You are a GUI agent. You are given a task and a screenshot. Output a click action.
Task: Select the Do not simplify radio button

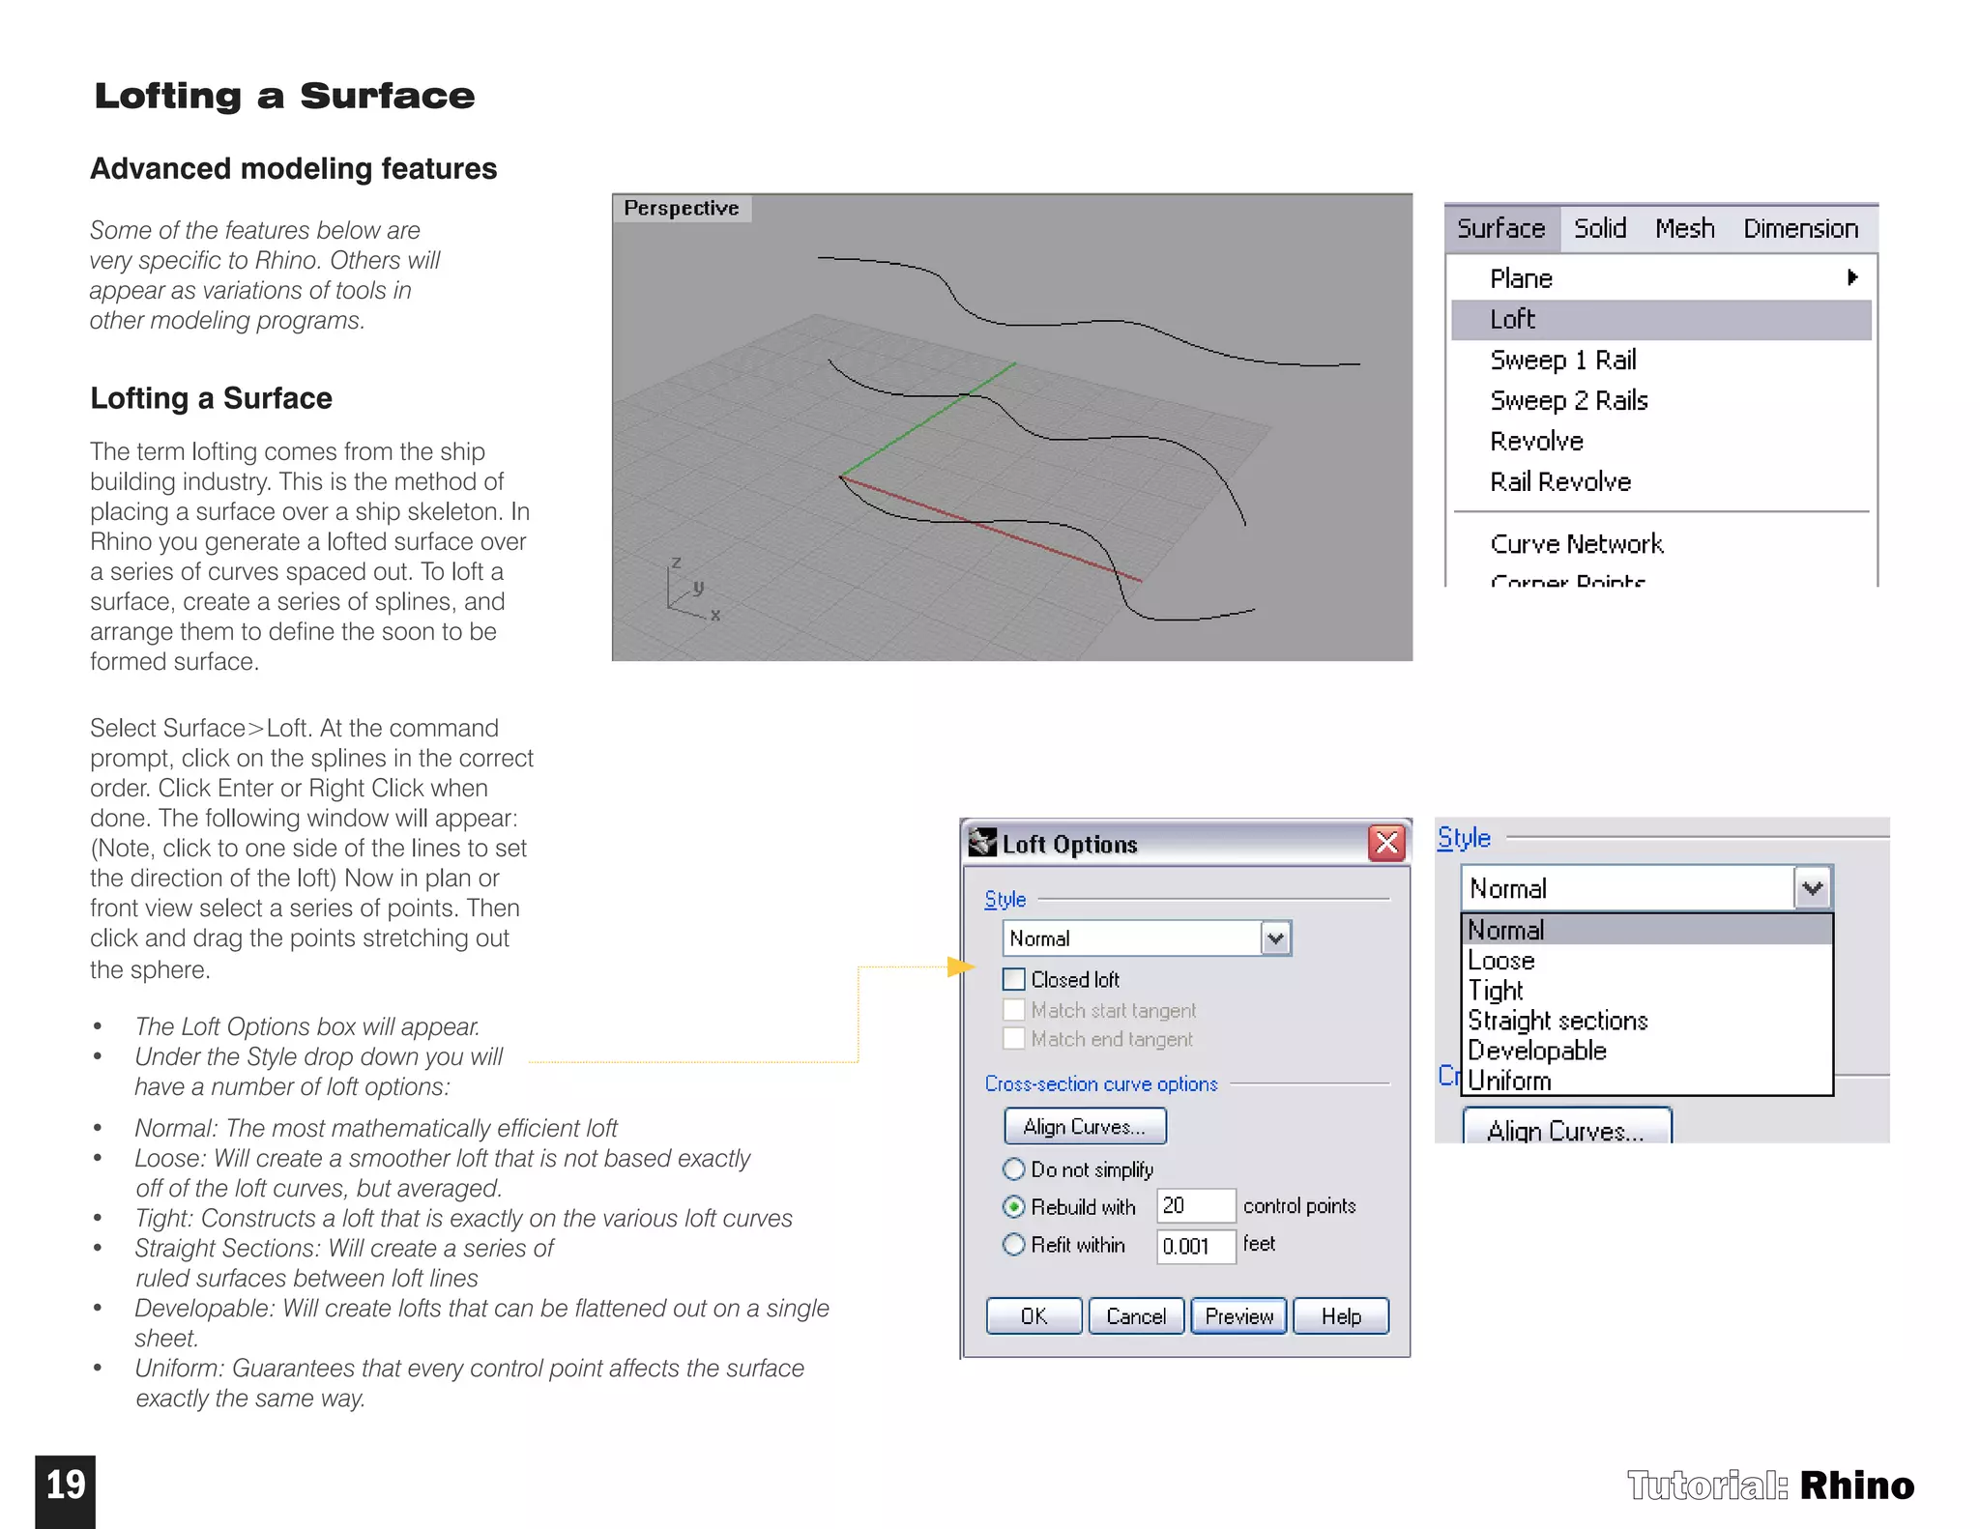[x=1013, y=1169]
